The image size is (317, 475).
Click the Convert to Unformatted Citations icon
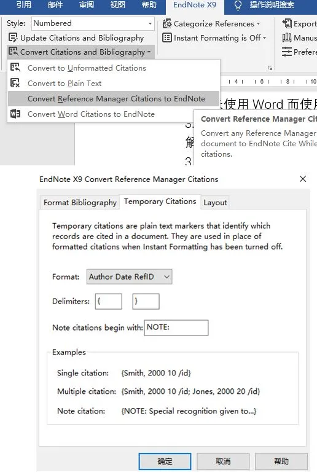coord(15,67)
